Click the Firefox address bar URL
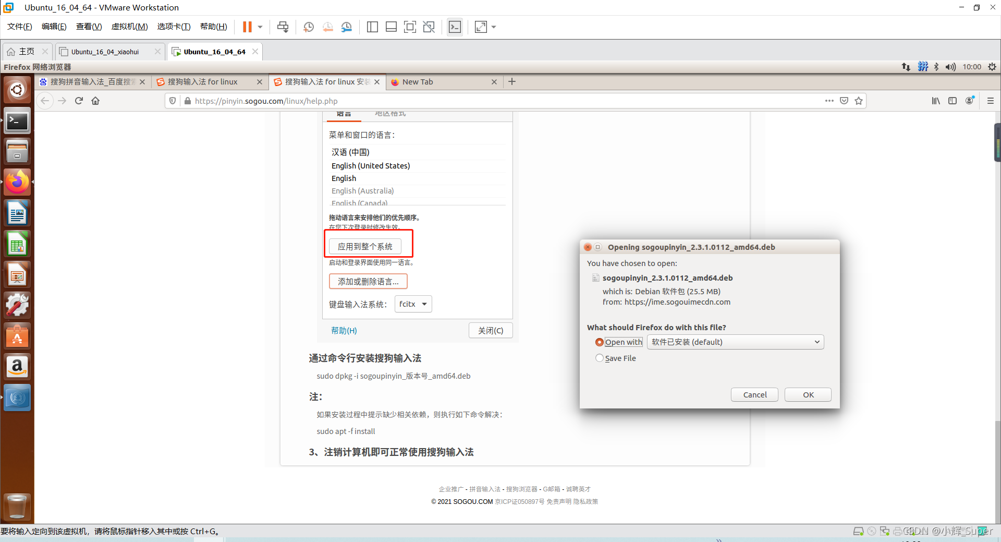The height and width of the screenshot is (542, 1001). tap(266, 101)
